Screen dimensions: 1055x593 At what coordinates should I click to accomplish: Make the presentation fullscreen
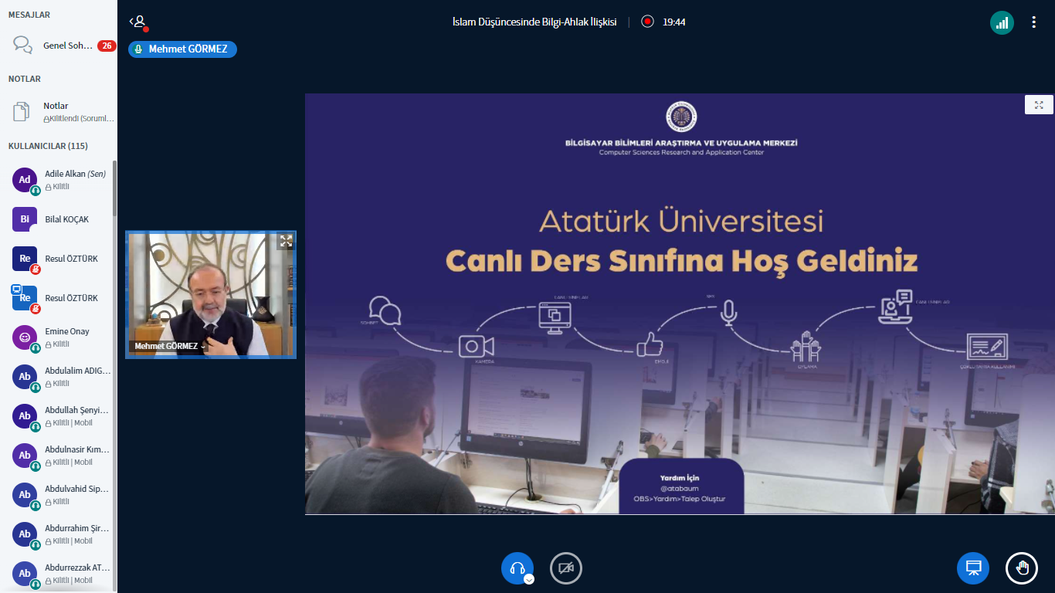(1039, 105)
